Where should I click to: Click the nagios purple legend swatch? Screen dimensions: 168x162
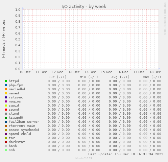click(6, 101)
